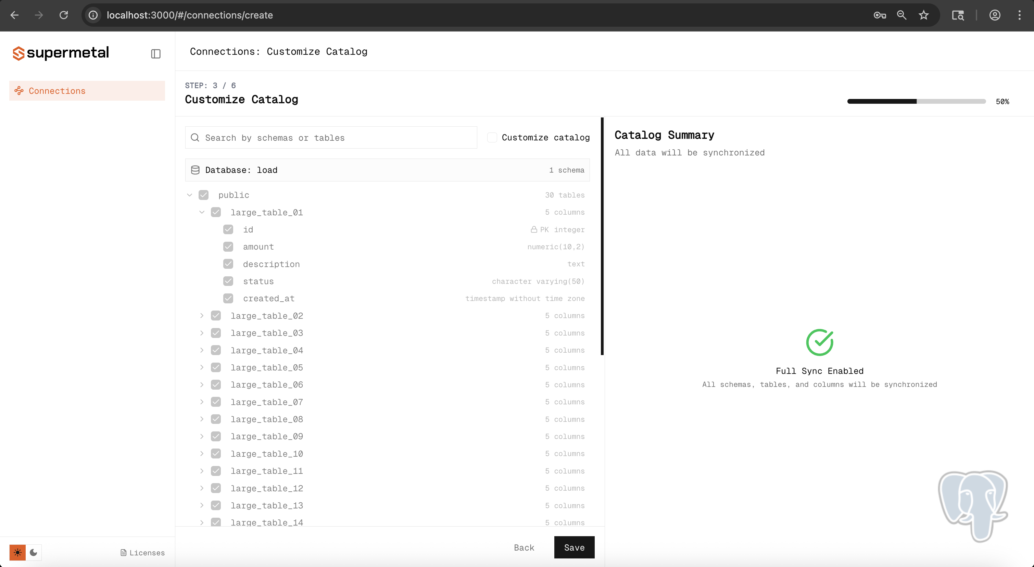1034x567 pixels.
Task: Click the database icon beside Database: load
Action: [195, 170]
